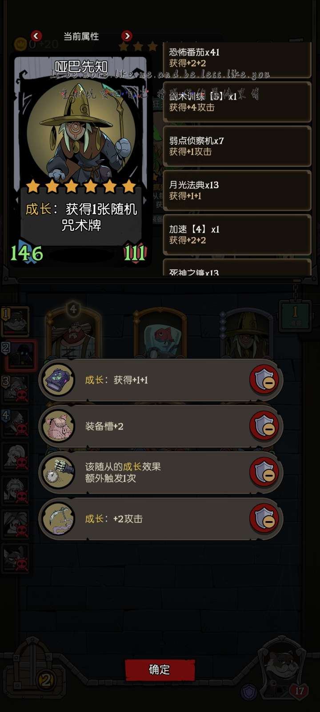Remove the 获得+1+1 equipment via shield button
This screenshot has width=320, height=712.
coord(264,380)
